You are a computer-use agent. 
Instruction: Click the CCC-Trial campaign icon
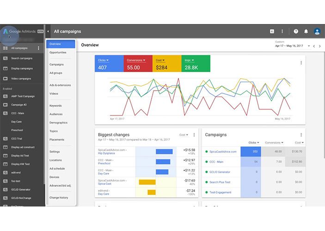[x=6, y=139]
